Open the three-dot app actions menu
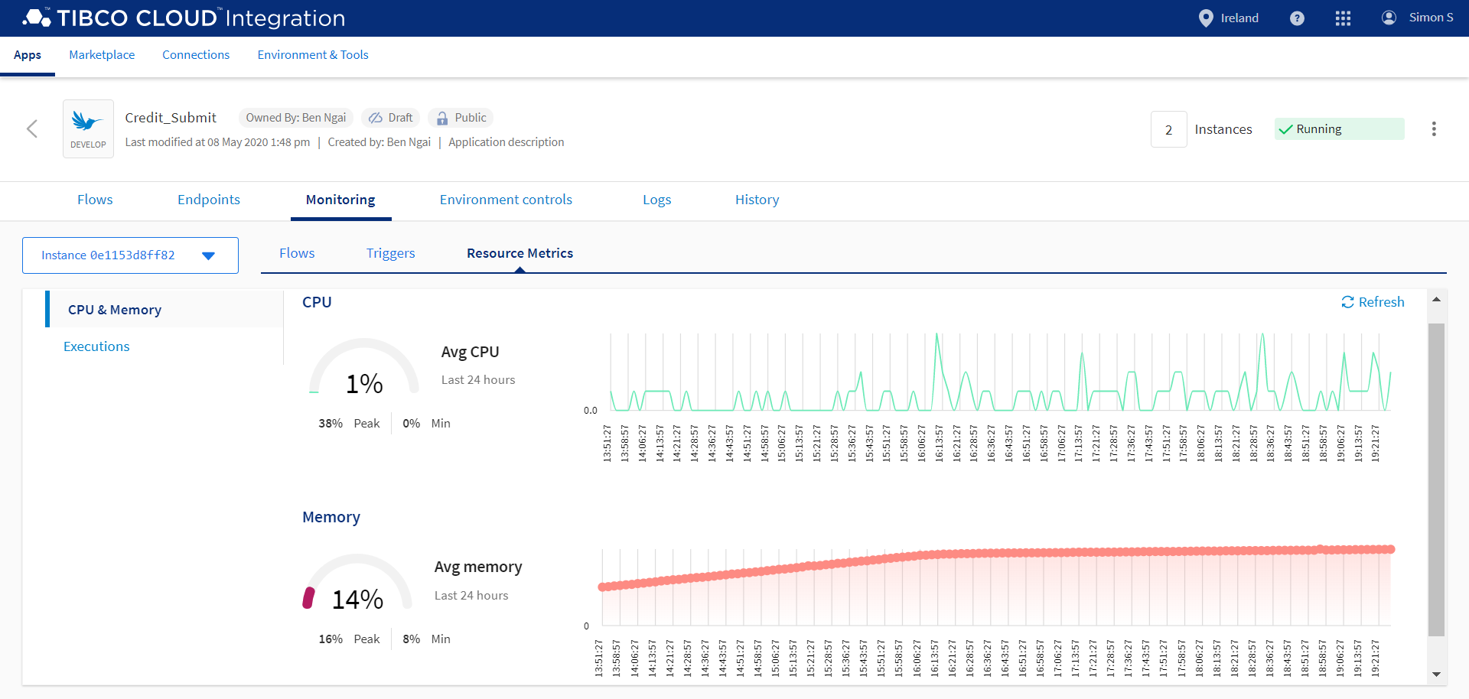Image resolution: width=1469 pixels, height=699 pixels. [1434, 129]
